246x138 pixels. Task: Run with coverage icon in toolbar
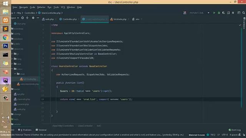(223, 13)
